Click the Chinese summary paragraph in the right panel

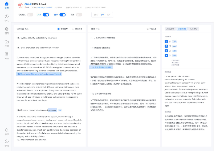186,123
